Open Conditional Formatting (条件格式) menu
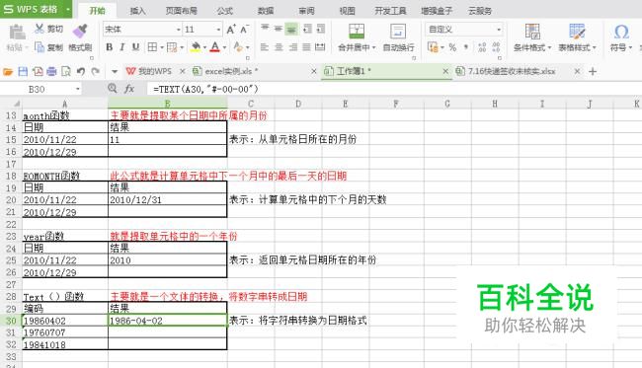The image size is (642, 368). pos(532,37)
